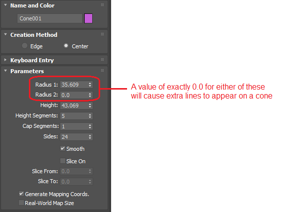
Task: Disable the Smooth checkbox
Action: click(x=63, y=149)
